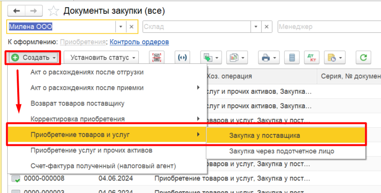This screenshot has width=381, height=193.
Task: Refresh the list with green arrow icon
Action: tap(363, 58)
